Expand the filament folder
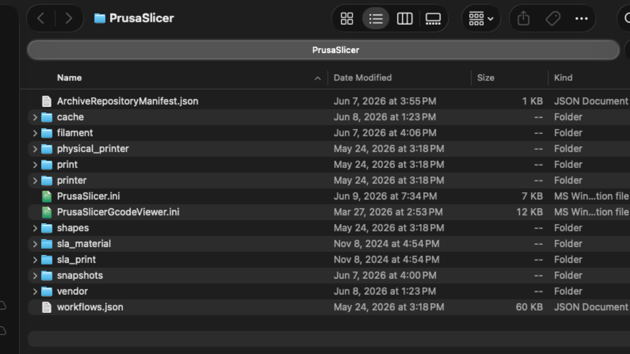The width and height of the screenshot is (630, 354). (x=35, y=133)
